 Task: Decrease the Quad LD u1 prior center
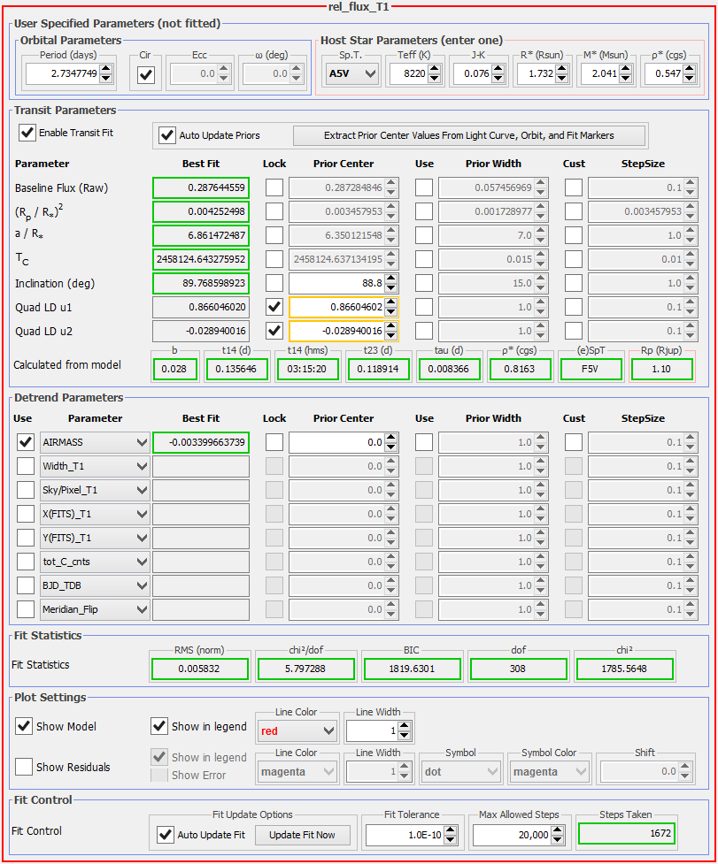pos(391,312)
